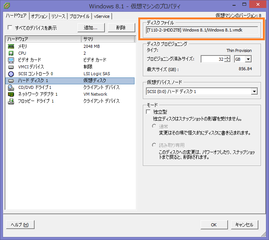The width and height of the screenshot is (269, 240).
Task: Select the ネットワーク アダプタ 1 row label
Action: click(38, 94)
